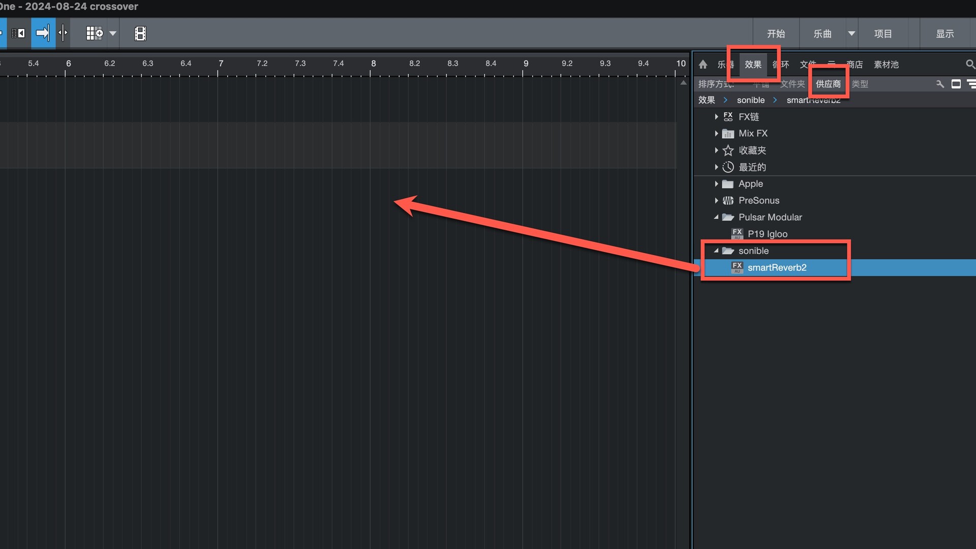Switch to the 文件 browser tab

click(x=808, y=65)
